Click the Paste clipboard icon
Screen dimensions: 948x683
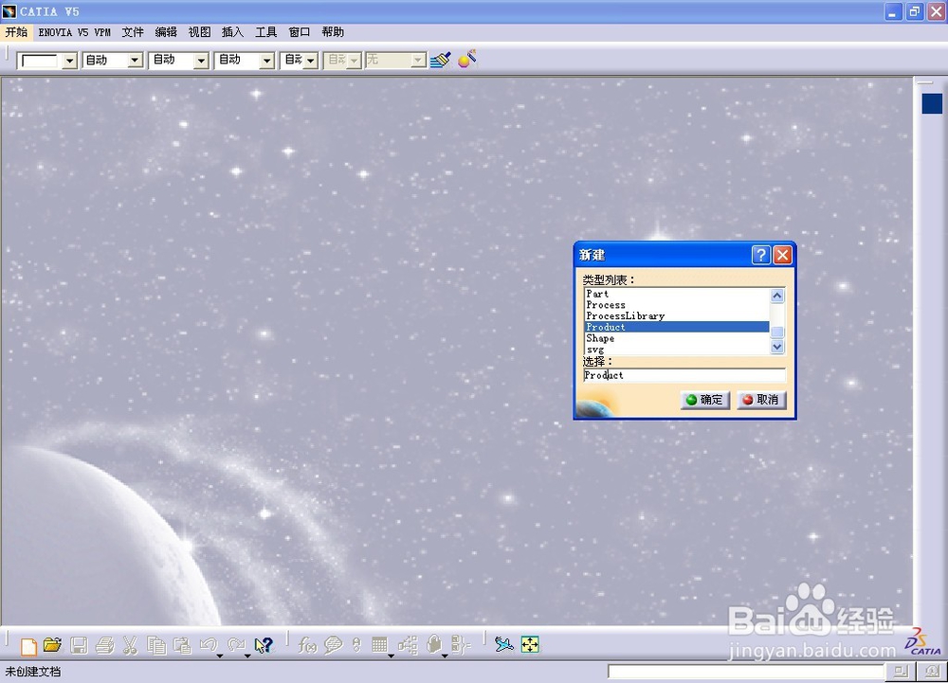(x=182, y=645)
